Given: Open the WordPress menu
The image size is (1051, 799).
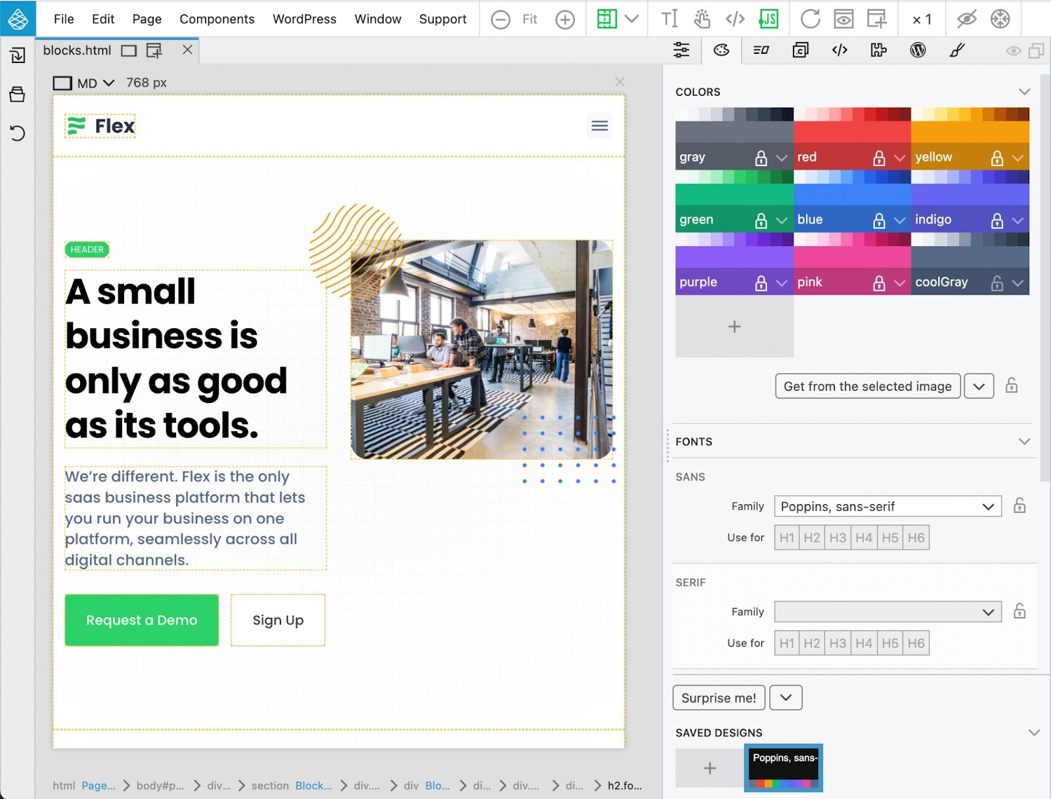Looking at the screenshot, I should coord(305,19).
